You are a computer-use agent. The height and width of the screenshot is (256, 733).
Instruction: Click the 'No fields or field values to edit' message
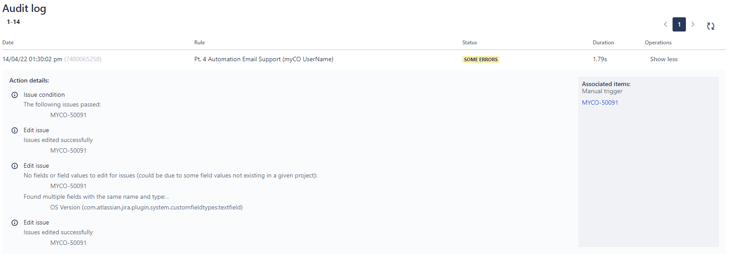(x=170, y=175)
